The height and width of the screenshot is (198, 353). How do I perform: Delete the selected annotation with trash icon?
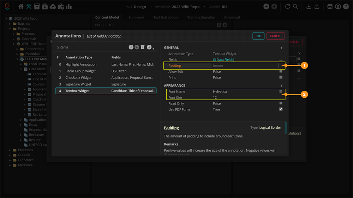143,47
